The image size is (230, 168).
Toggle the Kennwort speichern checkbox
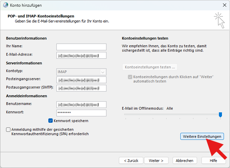(51, 121)
